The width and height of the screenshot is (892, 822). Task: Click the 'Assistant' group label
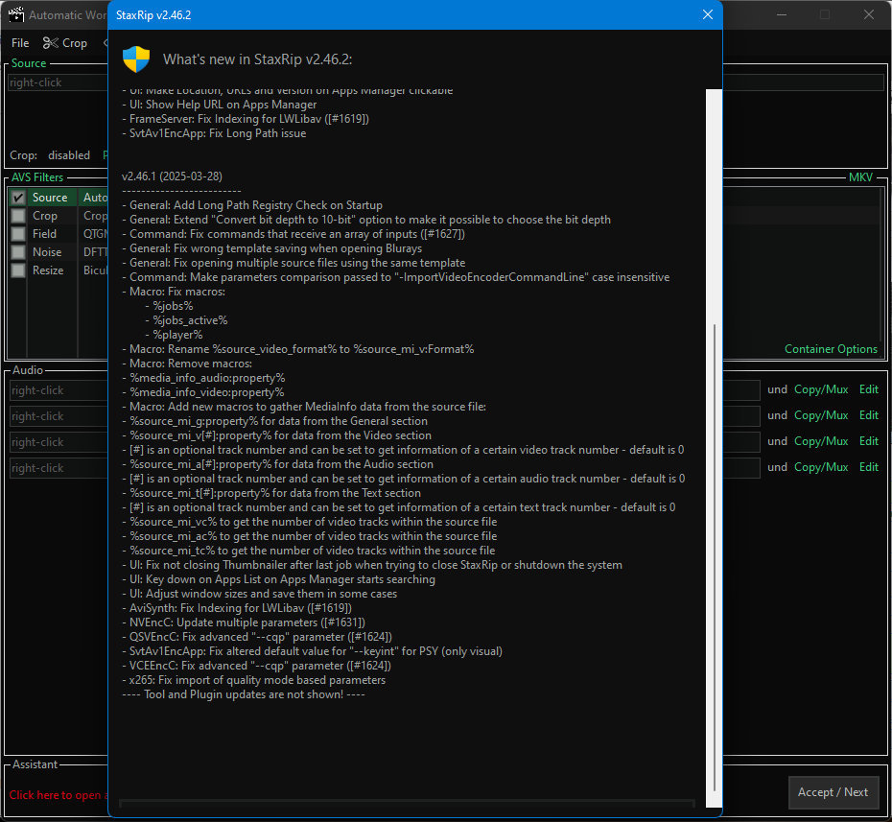pyautogui.click(x=35, y=764)
